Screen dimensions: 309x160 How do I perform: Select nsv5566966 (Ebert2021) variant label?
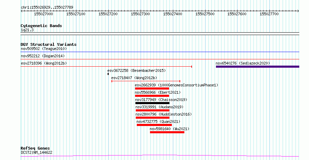pos(158,92)
